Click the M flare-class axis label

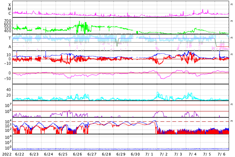9,9
